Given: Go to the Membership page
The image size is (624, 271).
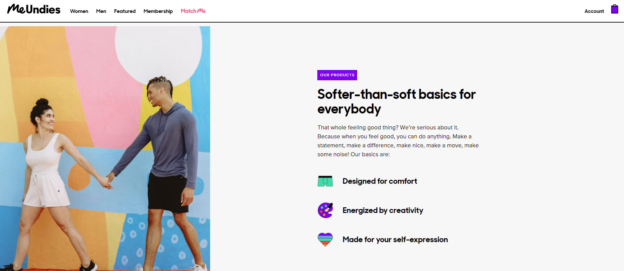Looking at the screenshot, I should coord(158,11).
